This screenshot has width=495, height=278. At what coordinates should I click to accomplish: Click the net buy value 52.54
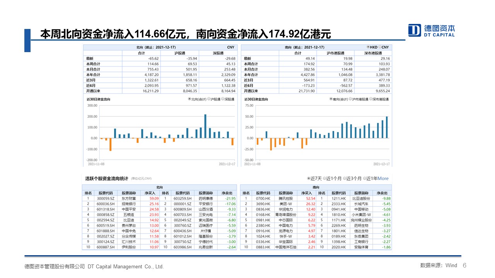point(311,198)
